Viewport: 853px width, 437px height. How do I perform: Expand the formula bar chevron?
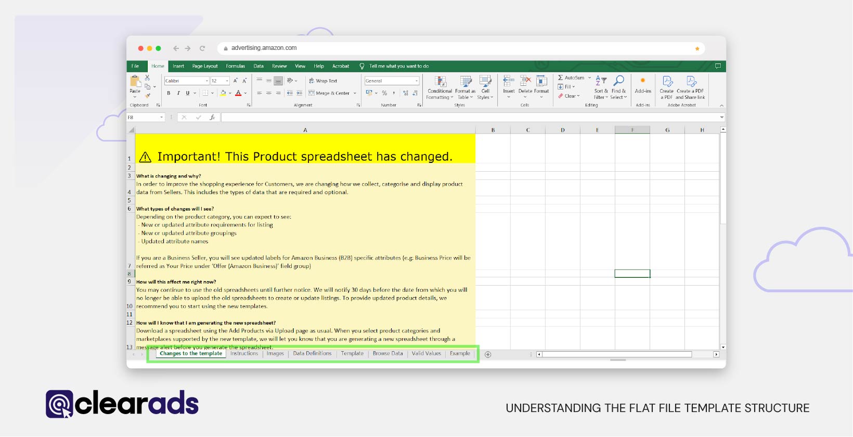pos(721,117)
